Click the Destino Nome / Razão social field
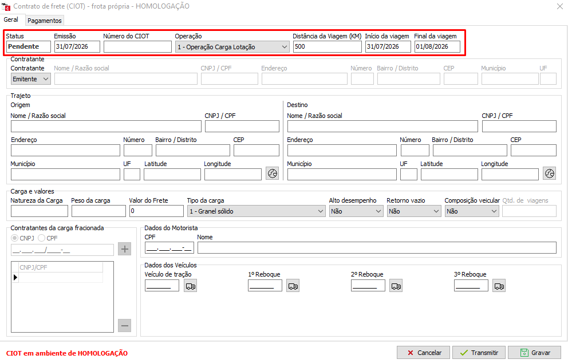The image size is (568, 363). (382, 126)
